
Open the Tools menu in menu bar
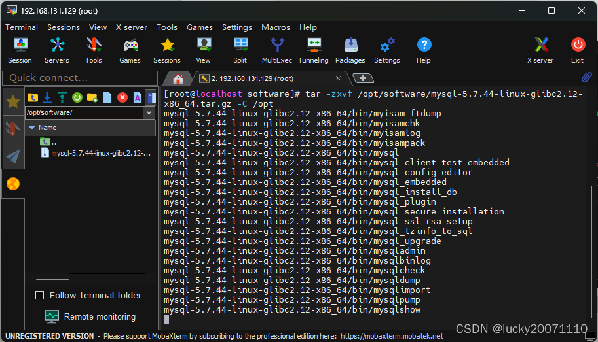pos(167,27)
